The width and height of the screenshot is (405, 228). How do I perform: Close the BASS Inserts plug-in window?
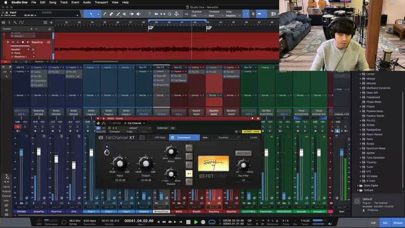pyautogui.click(x=258, y=118)
